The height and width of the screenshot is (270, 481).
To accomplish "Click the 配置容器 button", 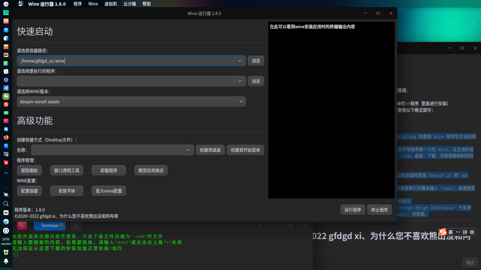I will [x=29, y=191].
